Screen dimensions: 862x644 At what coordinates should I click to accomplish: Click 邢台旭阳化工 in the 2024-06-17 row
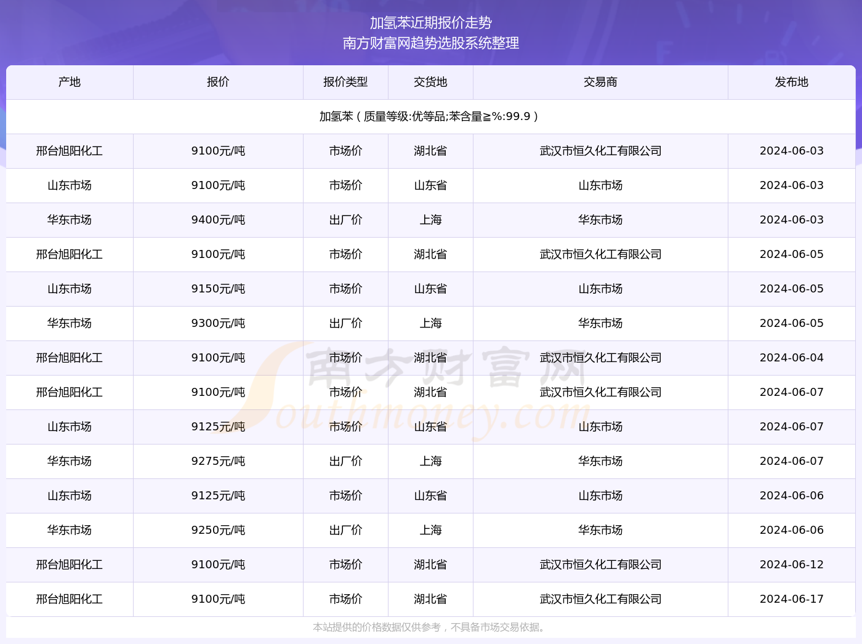click(x=70, y=599)
